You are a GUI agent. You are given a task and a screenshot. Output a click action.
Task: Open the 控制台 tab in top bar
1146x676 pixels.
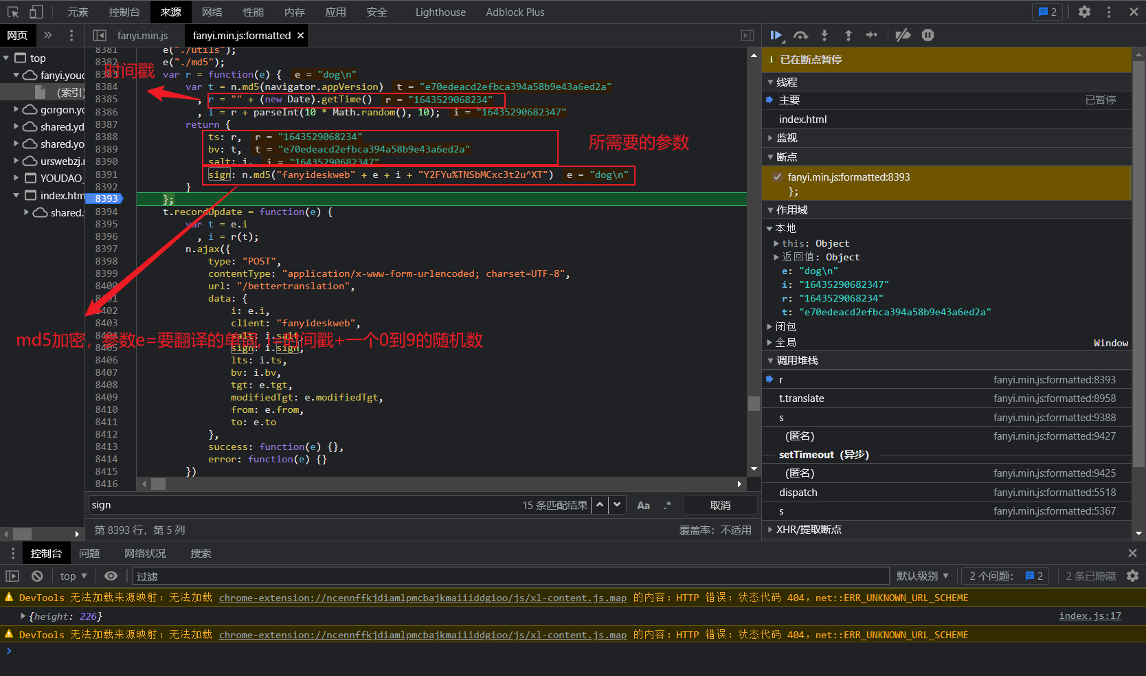(124, 12)
